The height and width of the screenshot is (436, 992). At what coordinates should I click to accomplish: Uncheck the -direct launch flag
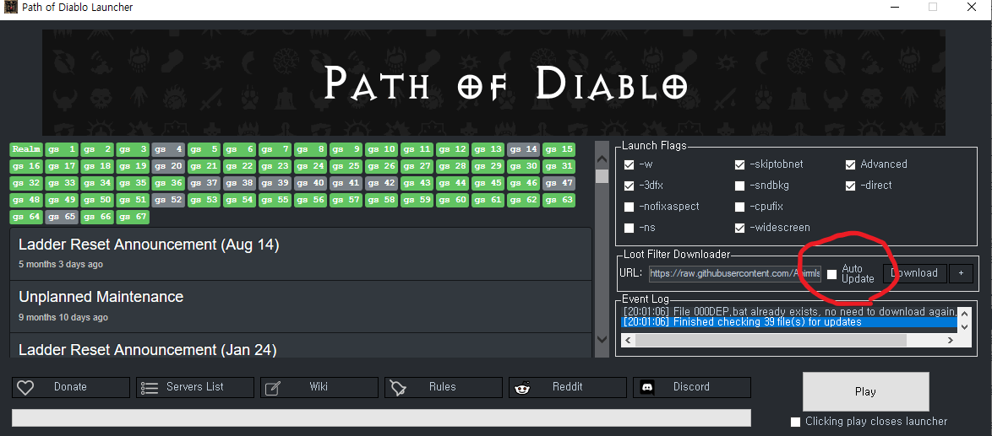[850, 186]
